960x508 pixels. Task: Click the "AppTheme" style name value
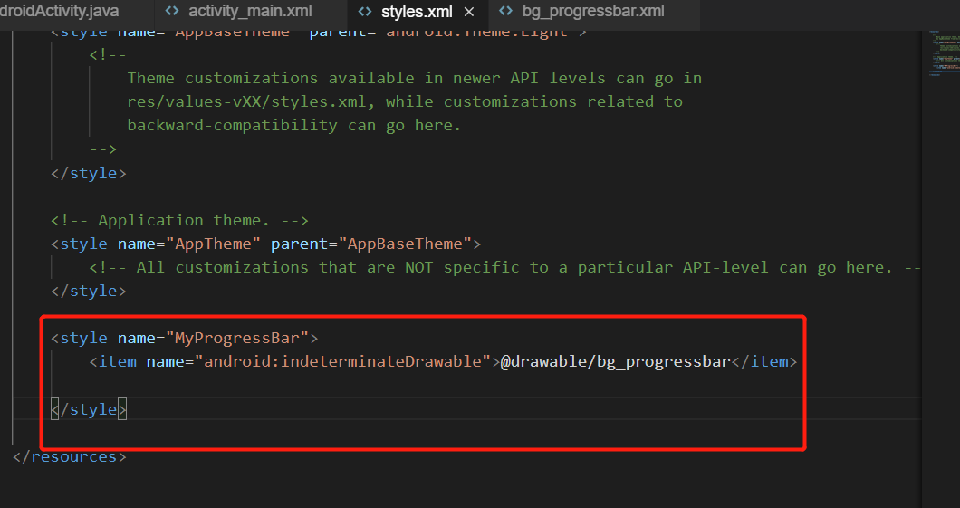213,244
